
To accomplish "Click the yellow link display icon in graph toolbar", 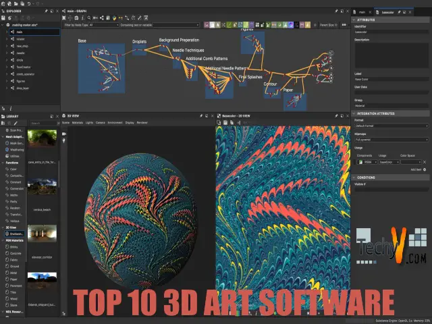I will [121, 18].
